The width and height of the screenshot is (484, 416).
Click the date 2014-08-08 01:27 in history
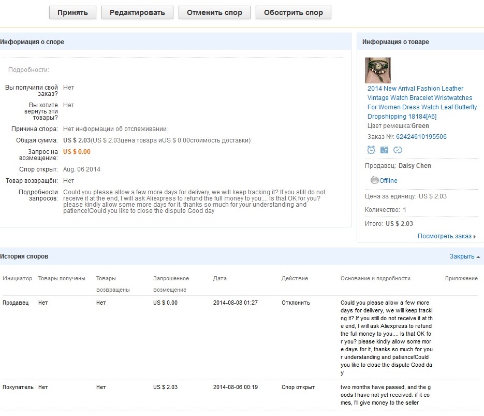click(235, 303)
